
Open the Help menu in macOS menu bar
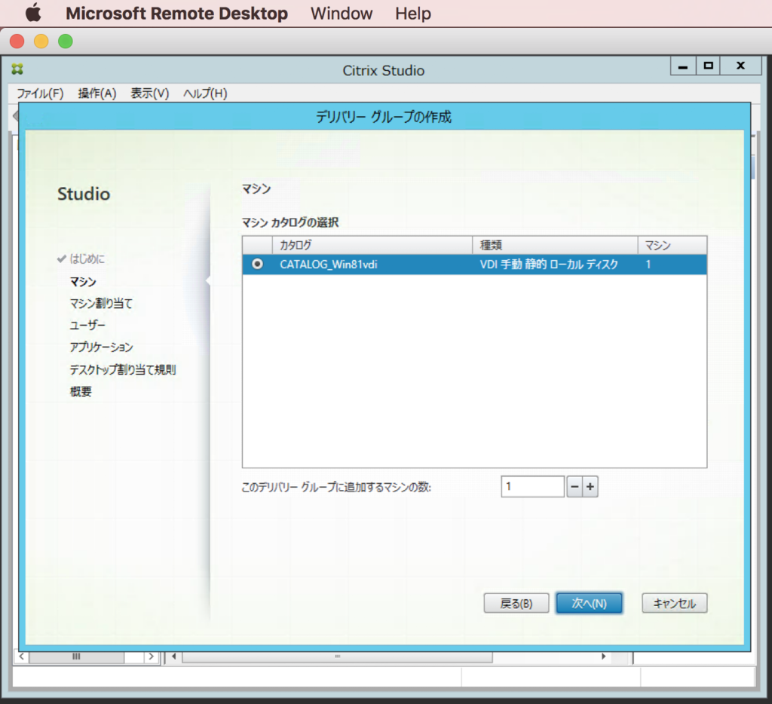(413, 14)
